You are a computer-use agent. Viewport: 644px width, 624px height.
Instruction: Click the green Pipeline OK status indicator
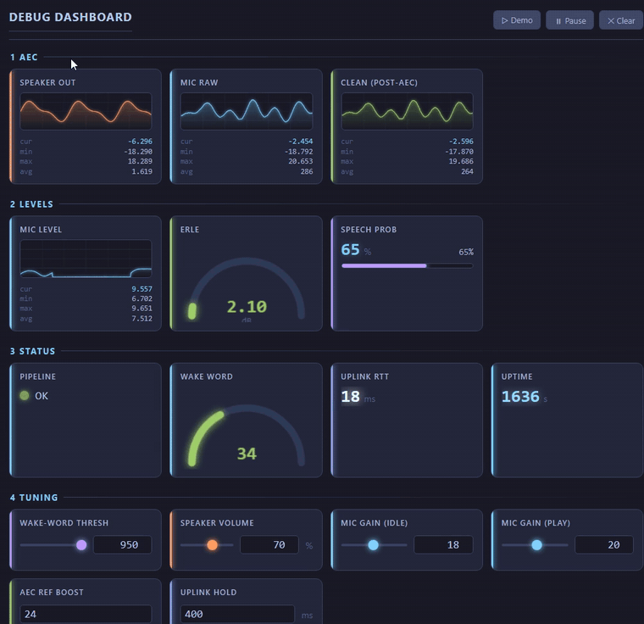[25, 395]
